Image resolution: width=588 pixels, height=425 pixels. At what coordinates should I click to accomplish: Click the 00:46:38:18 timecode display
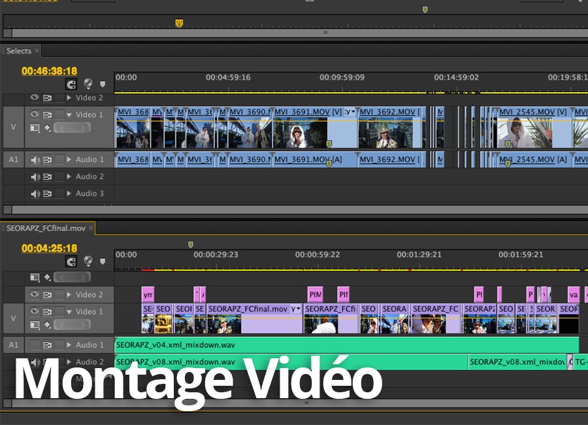pyautogui.click(x=49, y=71)
